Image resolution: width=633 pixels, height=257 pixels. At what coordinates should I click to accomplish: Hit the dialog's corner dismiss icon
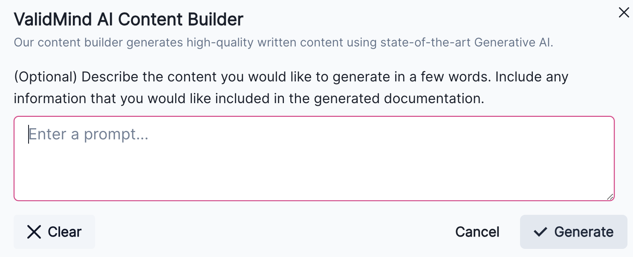[624, 13]
